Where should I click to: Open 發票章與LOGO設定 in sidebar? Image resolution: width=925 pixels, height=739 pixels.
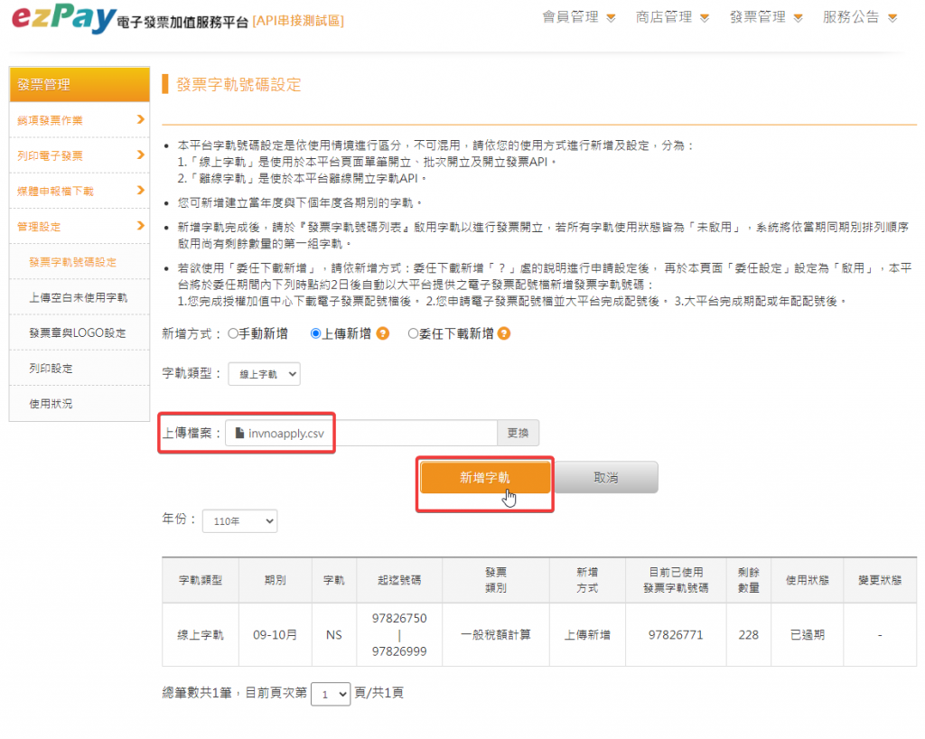click(x=78, y=332)
